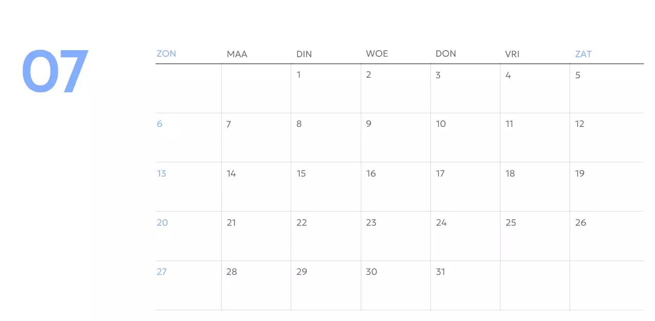Viewport: 655px width, 321px height.
Task: Pick date 29 in the calendar
Action: 301,272
